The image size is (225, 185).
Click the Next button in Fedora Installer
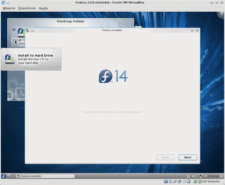tap(188, 158)
